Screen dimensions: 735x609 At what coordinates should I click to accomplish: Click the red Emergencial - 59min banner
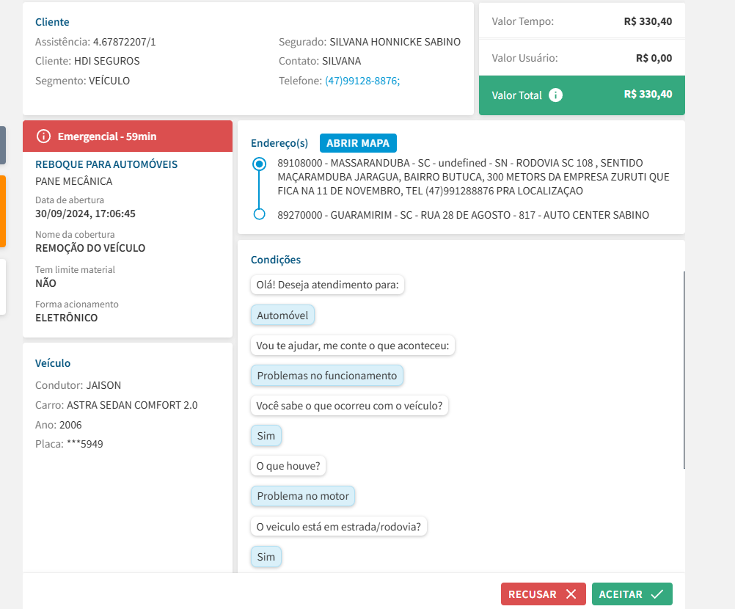coord(128,136)
